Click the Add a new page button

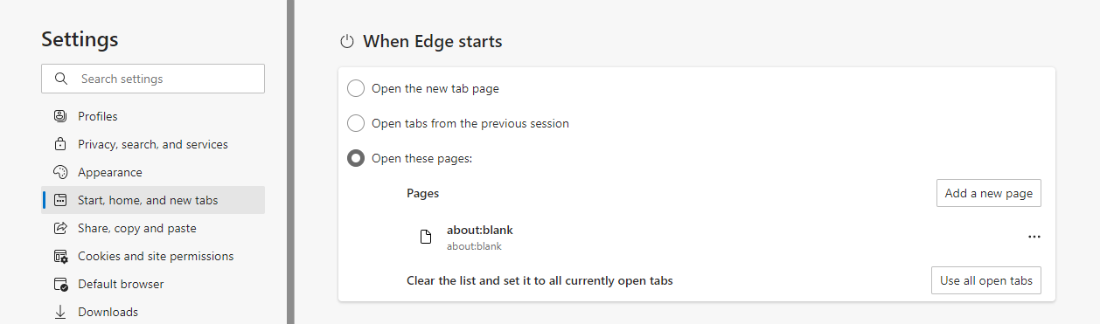[988, 193]
